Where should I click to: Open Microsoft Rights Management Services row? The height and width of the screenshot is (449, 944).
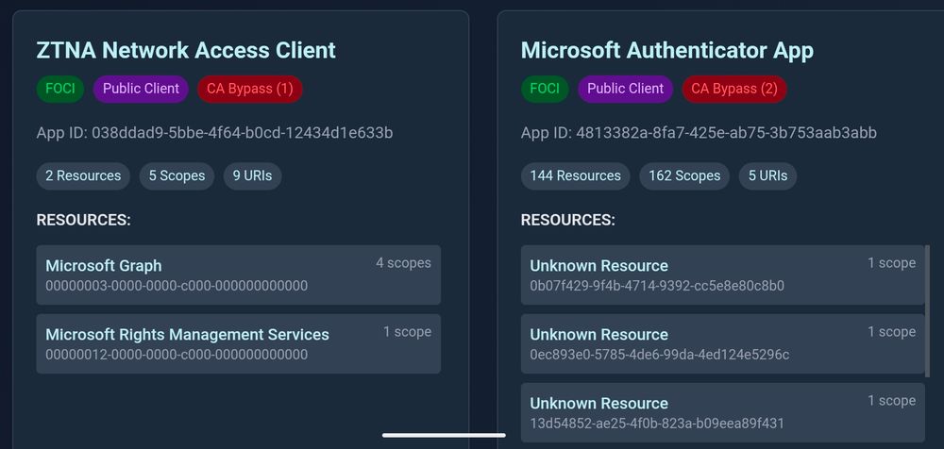[x=239, y=343]
